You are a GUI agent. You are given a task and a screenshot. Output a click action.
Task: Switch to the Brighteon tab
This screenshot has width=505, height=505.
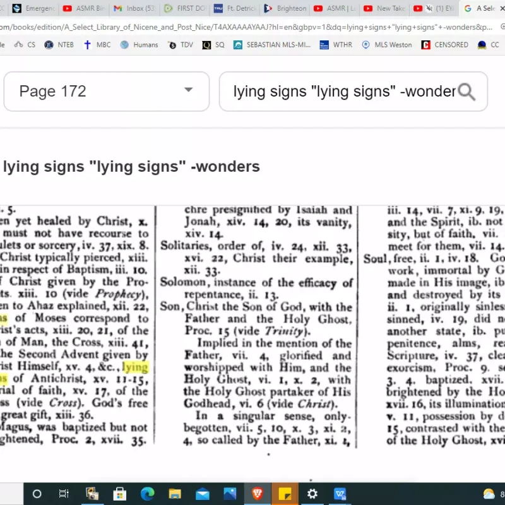[x=285, y=8]
